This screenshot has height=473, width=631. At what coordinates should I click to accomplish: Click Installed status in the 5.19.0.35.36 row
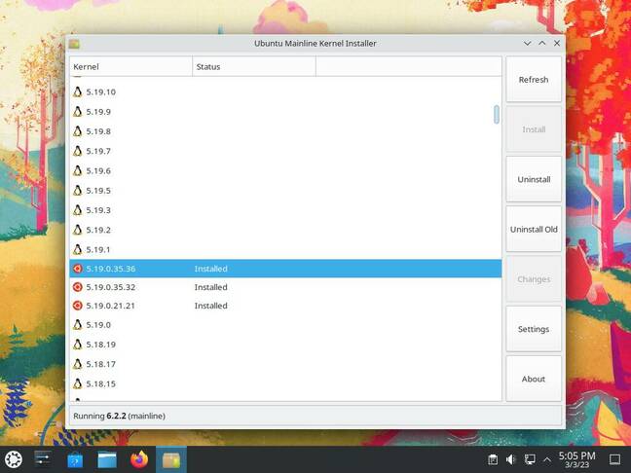click(x=211, y=269)
